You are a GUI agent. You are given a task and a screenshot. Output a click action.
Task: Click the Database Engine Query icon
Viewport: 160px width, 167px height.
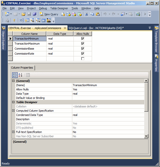(63, 14)
